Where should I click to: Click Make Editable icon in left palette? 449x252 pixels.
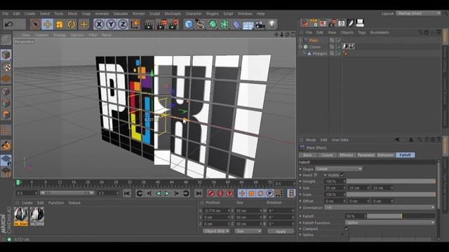tap(6, 40)
